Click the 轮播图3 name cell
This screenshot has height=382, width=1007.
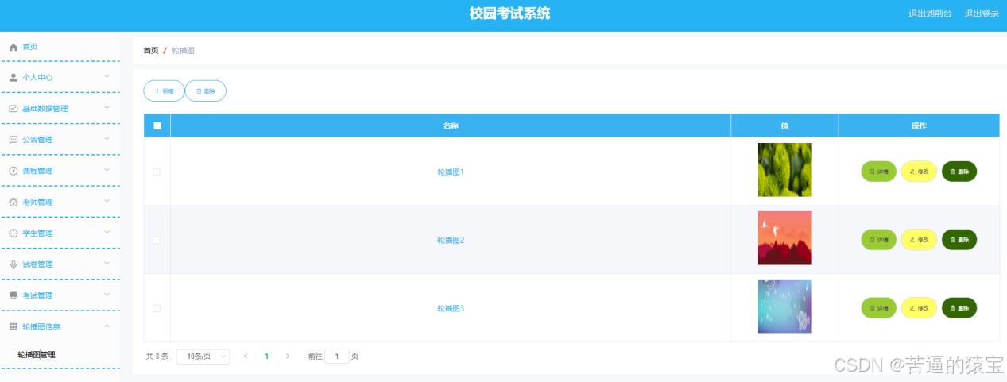click(451, 308)
